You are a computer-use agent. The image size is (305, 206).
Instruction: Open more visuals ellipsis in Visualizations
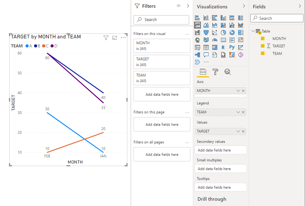pyautogui.click(x=206, y=62)
